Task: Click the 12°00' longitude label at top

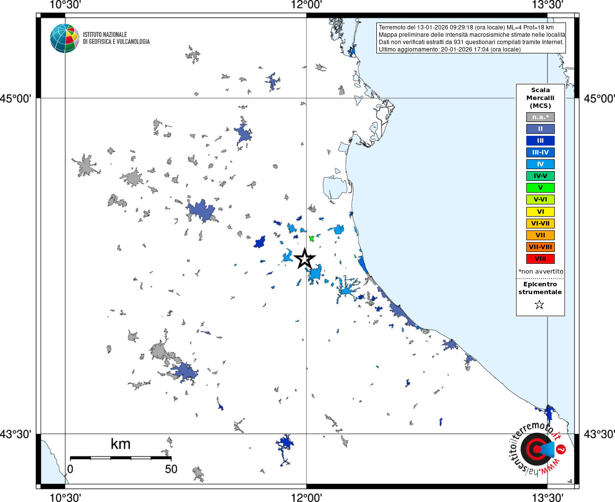Action: (x=306, y=5)
